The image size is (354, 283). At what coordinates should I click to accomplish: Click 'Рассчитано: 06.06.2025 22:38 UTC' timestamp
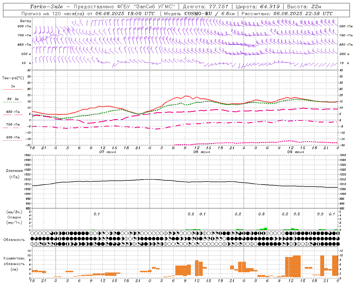click(x=287, y=14)
